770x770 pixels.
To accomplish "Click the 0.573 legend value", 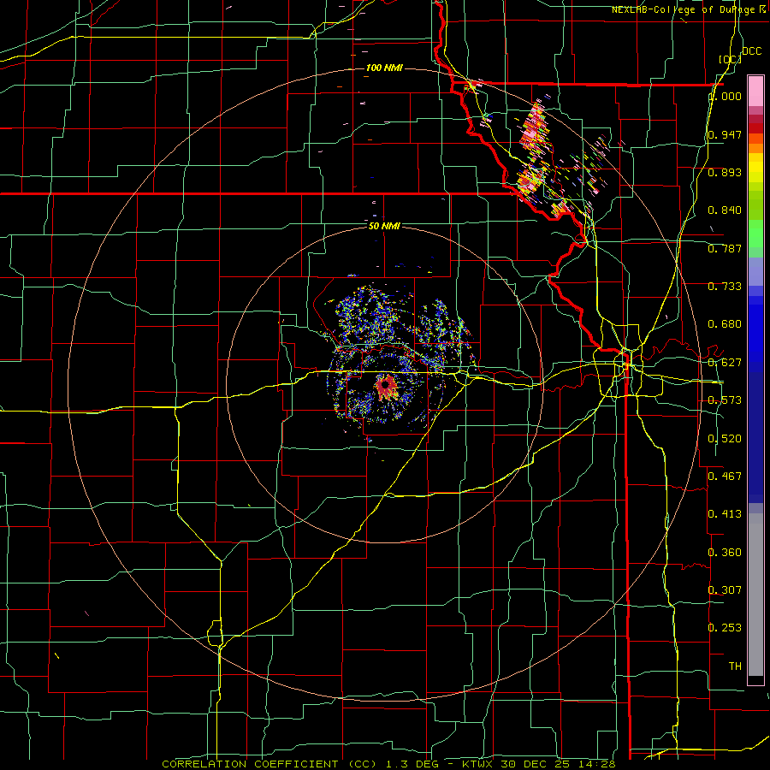I will (x=725, y=400).
